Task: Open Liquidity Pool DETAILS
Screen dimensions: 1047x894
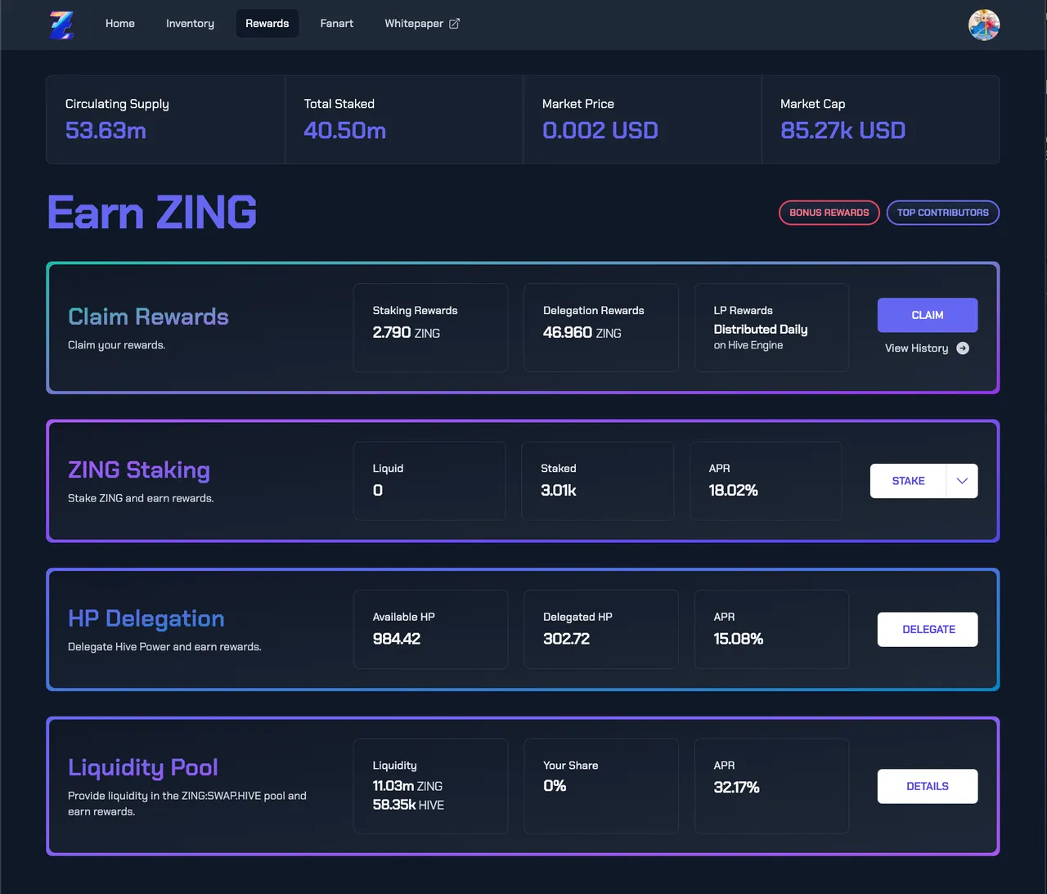Action: 928,786
